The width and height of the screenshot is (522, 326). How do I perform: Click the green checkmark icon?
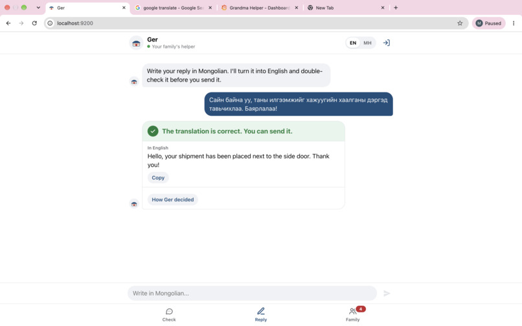153,131
